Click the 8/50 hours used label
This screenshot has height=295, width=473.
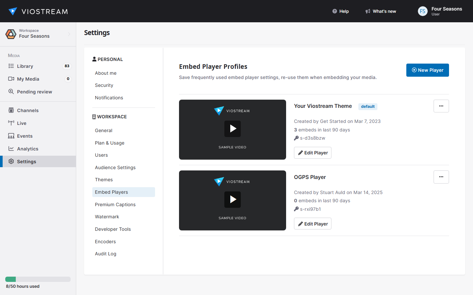[x=23, y=286]
